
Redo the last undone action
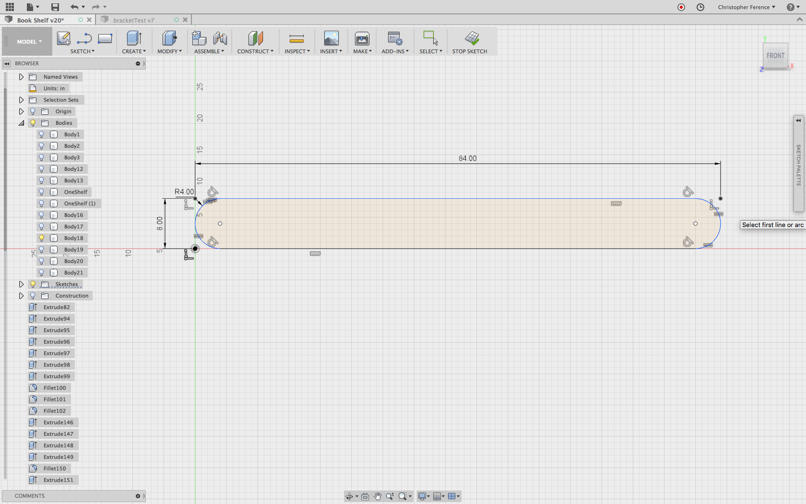pos(95,7)
